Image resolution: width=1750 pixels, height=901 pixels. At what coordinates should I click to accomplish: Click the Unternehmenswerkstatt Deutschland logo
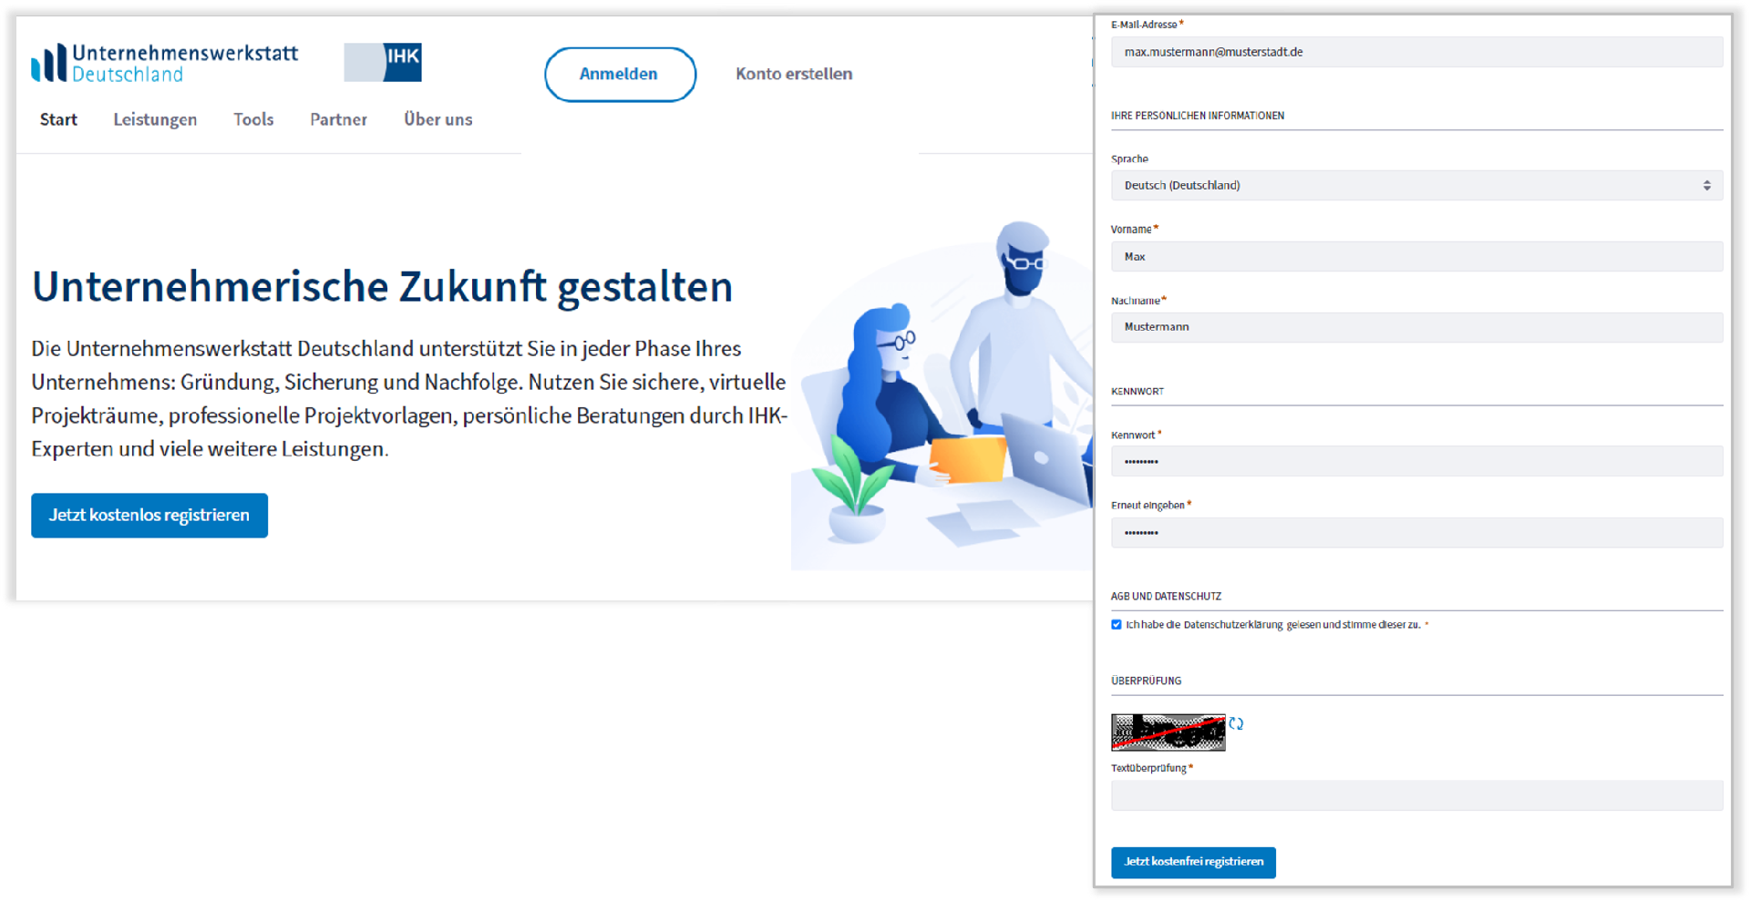(164, 63)
